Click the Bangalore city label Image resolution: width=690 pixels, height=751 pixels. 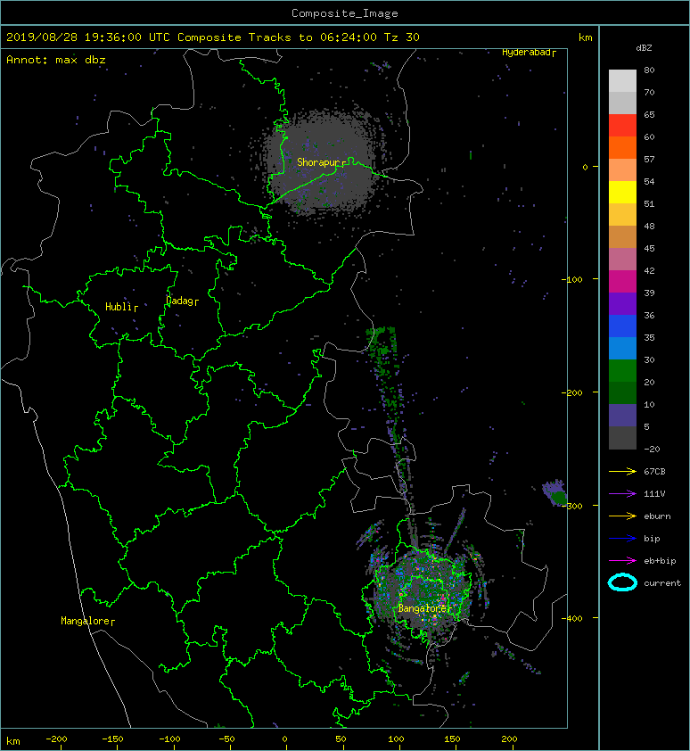pyautogui.click(x=424, y=608)
